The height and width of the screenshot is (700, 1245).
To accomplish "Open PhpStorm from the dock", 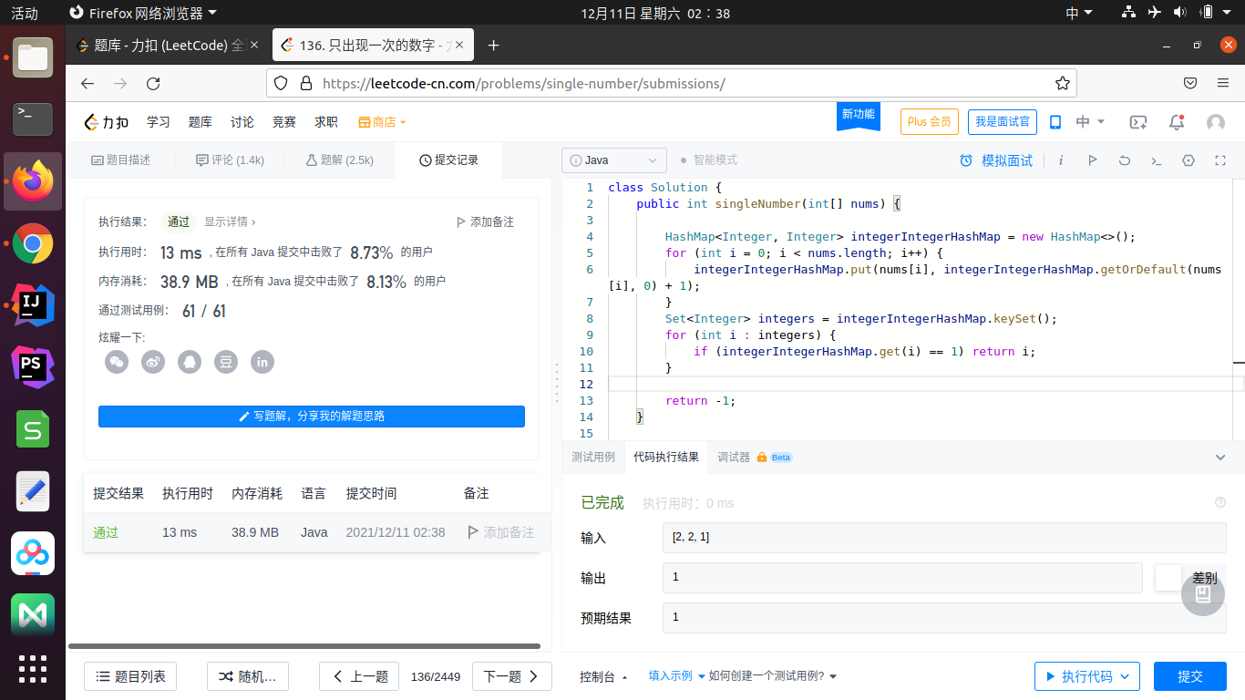I will pos(33,367).
